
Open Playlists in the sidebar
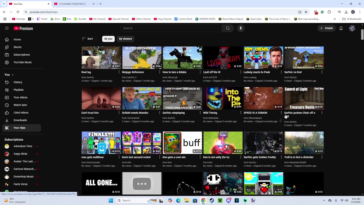[x=22, y=90]
